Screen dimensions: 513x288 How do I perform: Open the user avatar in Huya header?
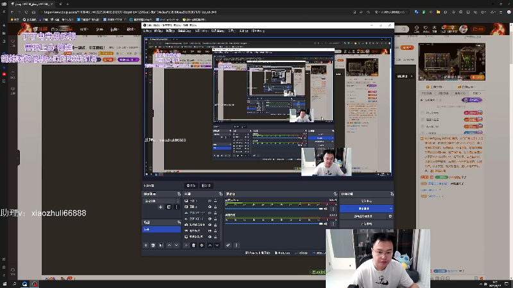pos(463,29)
